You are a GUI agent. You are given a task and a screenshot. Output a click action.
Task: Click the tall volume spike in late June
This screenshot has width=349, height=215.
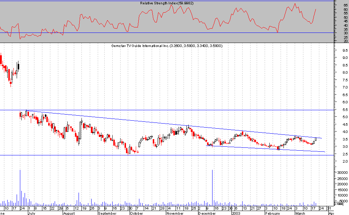(x=20, y=188)
